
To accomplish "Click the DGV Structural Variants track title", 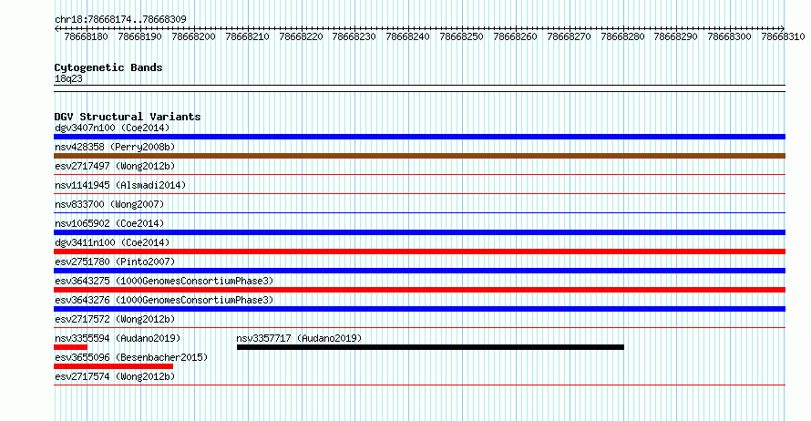I will pos(128,117).
